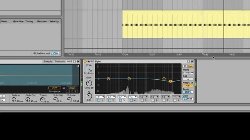Viewport: 250px width, 140px height.
Task: Click the 0:40 mark on time ruler
Action: point(179,54)
